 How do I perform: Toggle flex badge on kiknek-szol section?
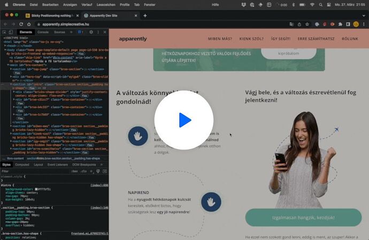coord(91,138)
